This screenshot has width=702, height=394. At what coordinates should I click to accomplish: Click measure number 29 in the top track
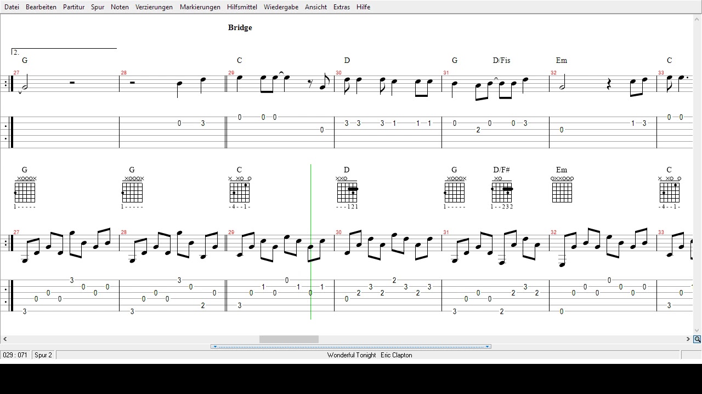point(231,73)
